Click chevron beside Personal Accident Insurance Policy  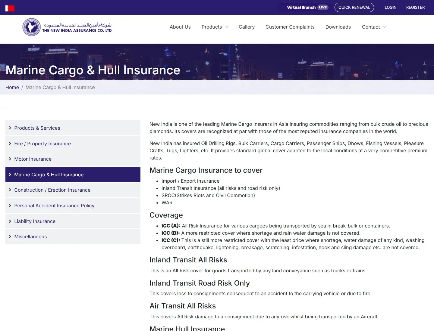pos(10,206)
